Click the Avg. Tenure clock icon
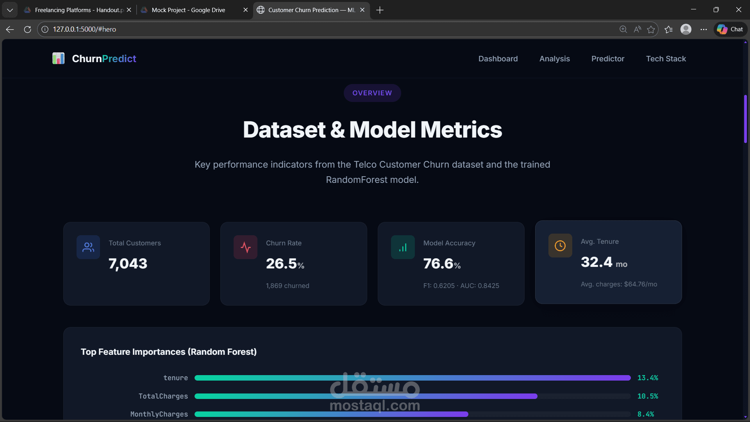 [560, 245]
